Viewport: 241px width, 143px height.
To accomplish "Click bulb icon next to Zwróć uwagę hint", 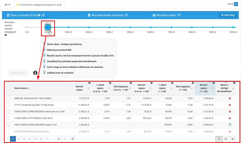I will [x=44, y=66].
